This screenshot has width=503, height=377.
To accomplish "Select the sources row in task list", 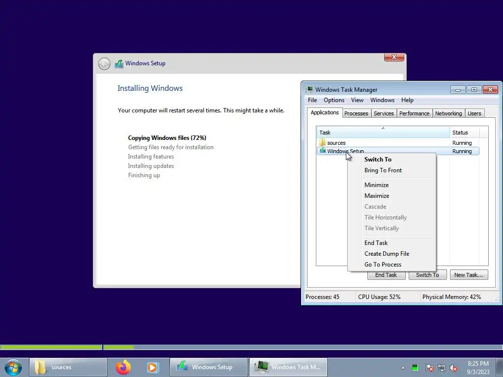I will 398,143.
